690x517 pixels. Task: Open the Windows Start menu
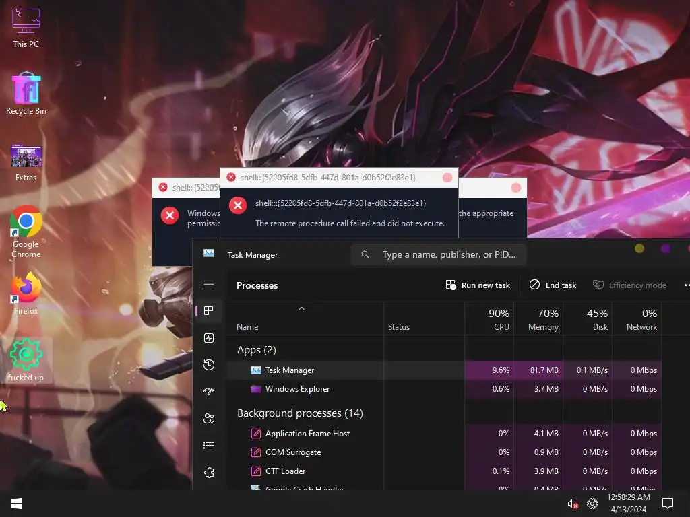16,504
